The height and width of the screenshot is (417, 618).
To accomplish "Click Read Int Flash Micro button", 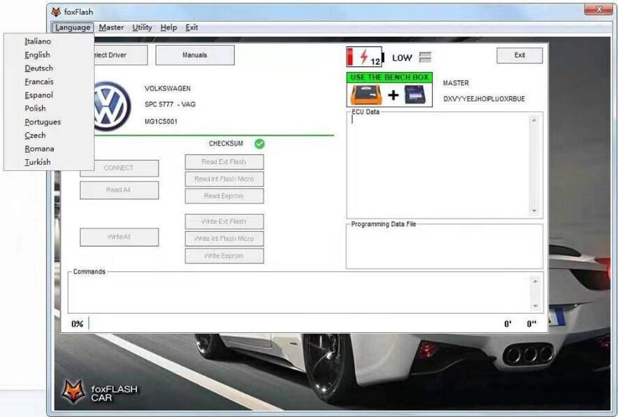I will point(224,179).
